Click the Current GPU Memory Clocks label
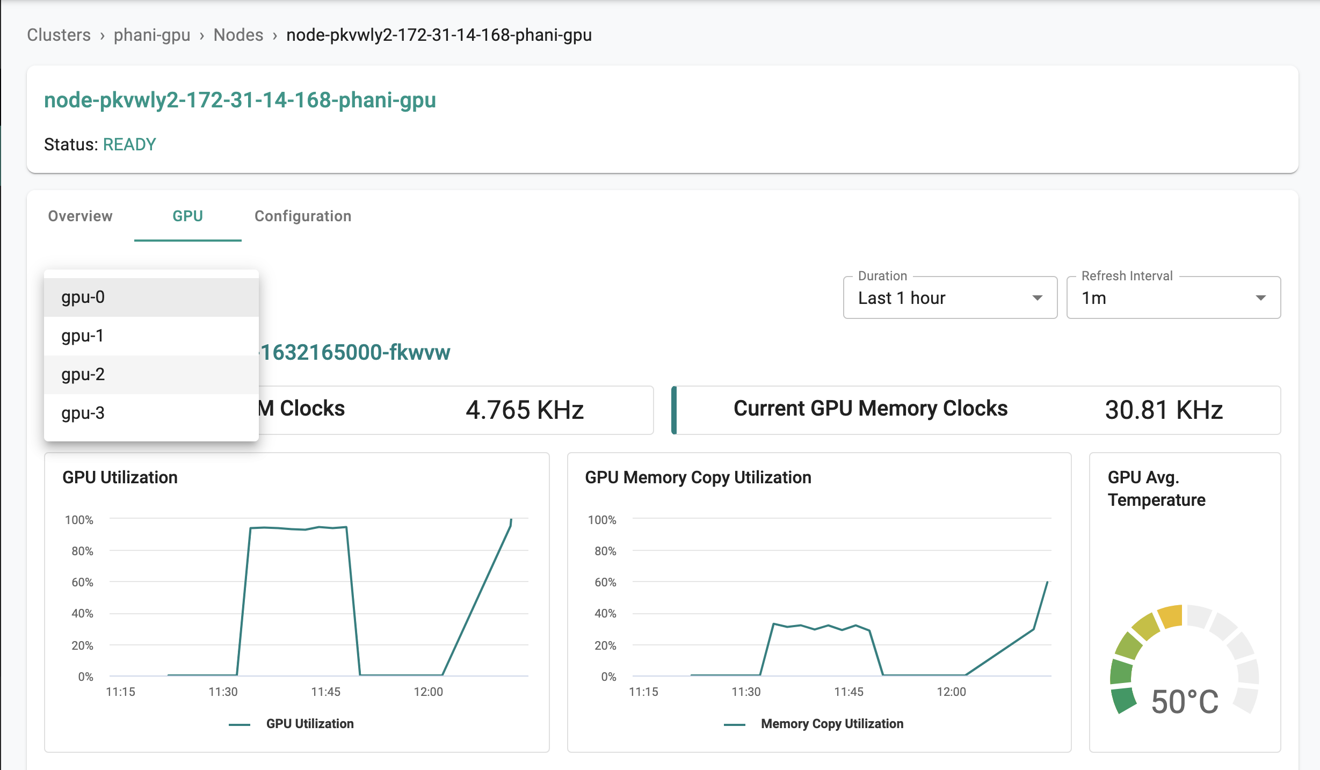1320x770 pixels. pyautogui.click(x=871, y=409)
